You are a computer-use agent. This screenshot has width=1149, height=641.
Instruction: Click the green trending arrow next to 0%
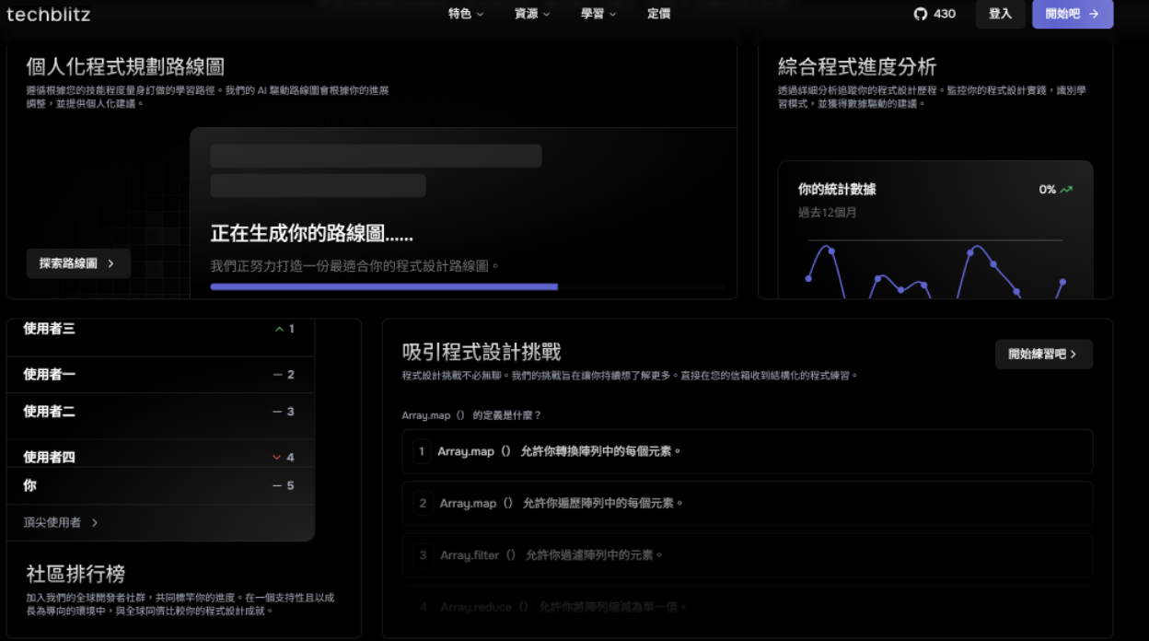1066,190
